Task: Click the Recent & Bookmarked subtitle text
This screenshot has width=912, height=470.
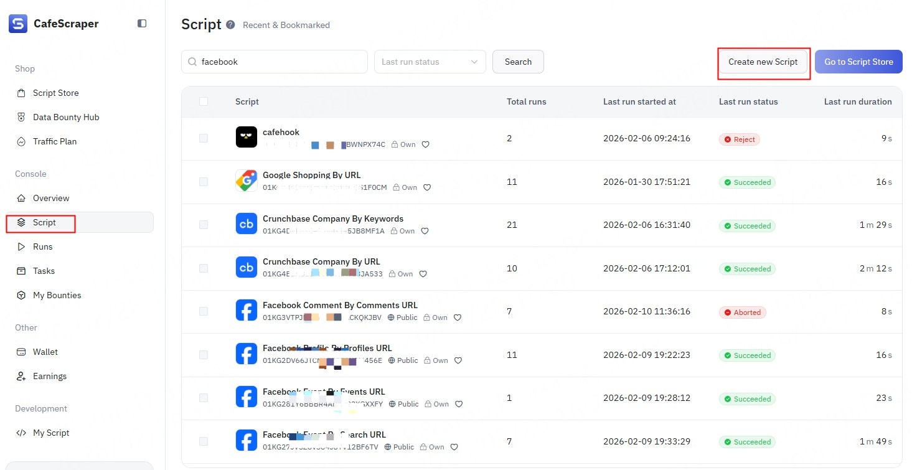Action: pyautogui.click(x=286, y=25)
